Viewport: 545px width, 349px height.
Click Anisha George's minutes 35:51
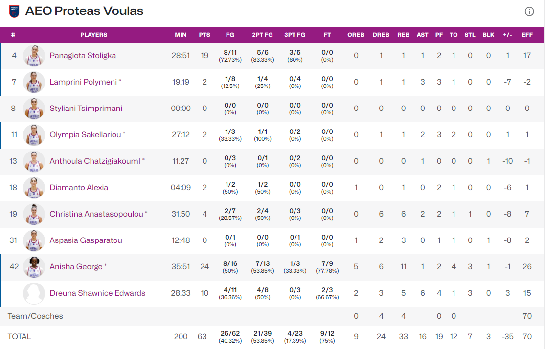tap(181, 267)
